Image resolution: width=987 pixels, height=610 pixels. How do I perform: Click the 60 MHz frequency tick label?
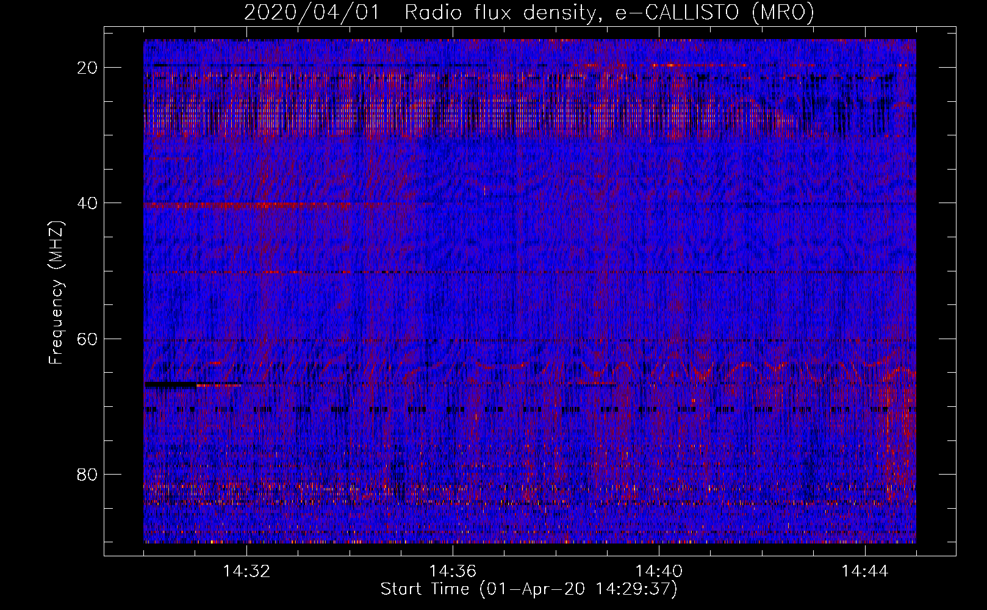pos(88,339)
